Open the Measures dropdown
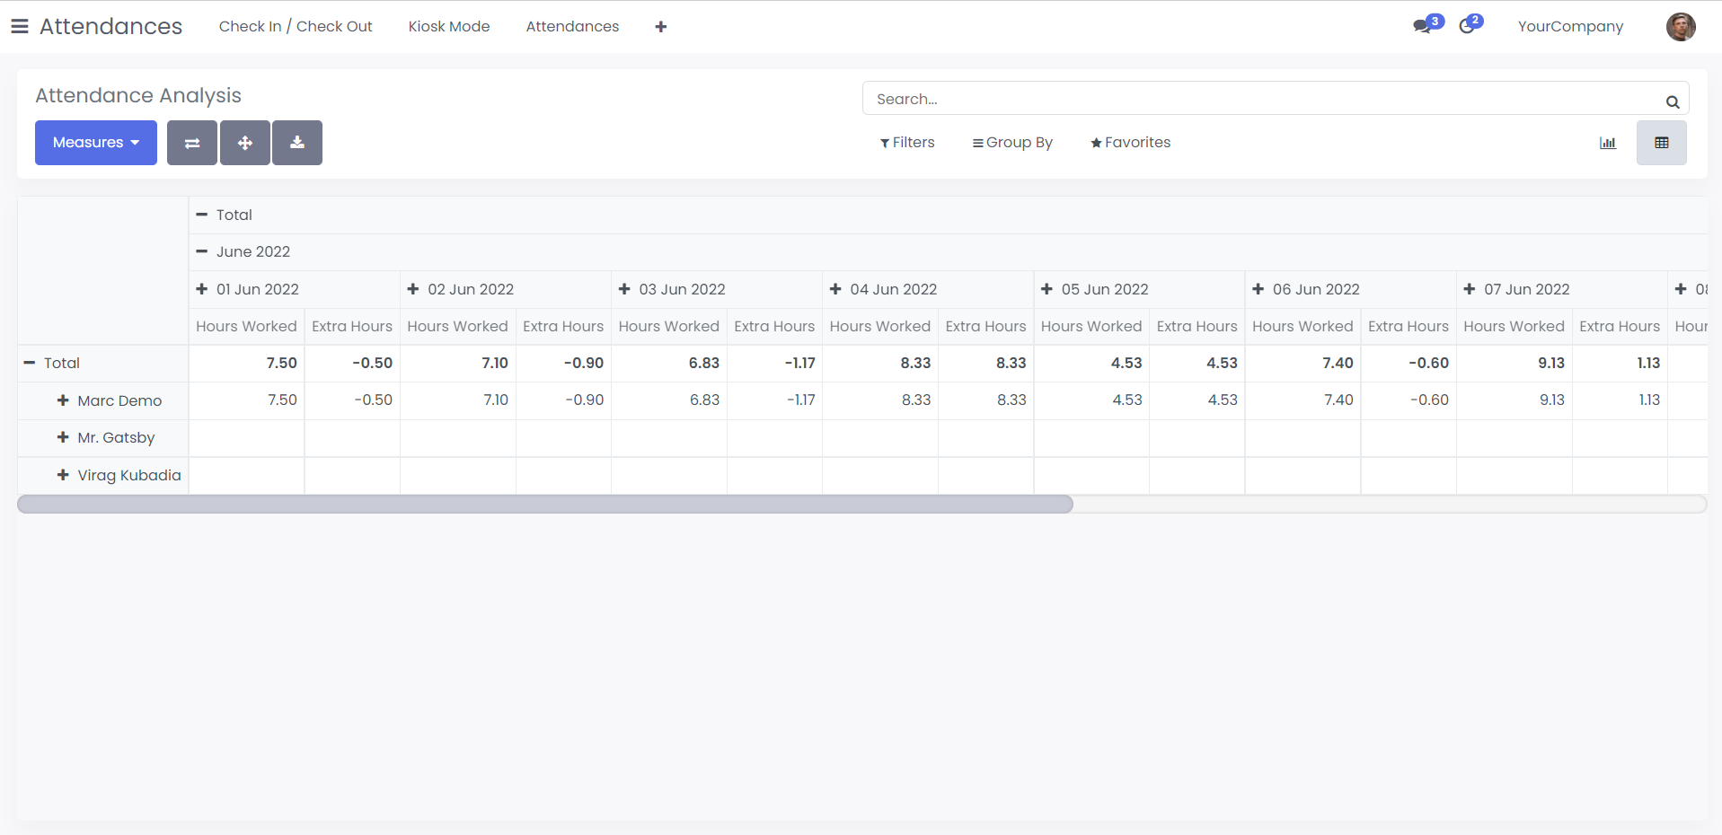The width and height of the screenshot is (1722, 835). (96, 143)
